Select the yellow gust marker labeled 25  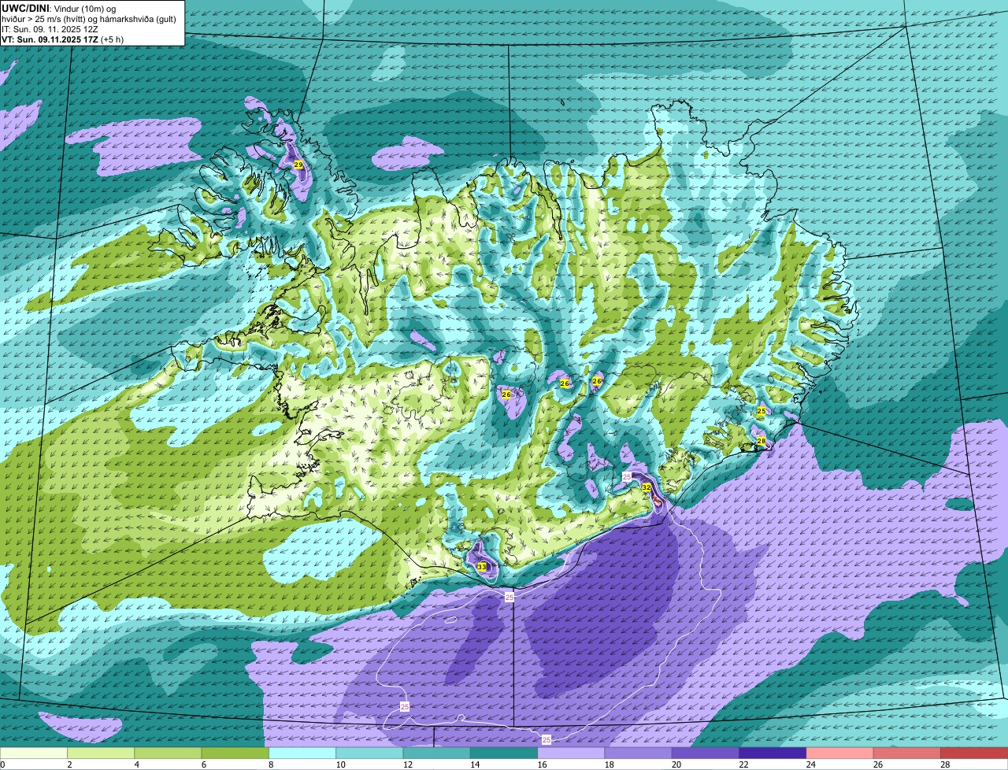761,411
